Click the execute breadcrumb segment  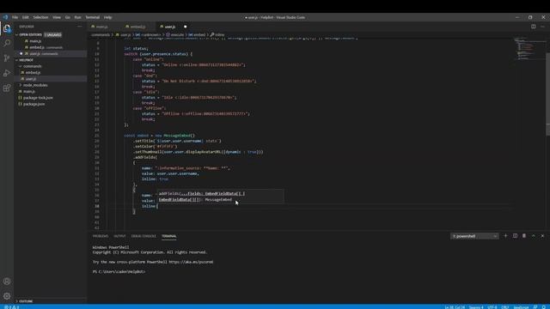click(174, 34)
